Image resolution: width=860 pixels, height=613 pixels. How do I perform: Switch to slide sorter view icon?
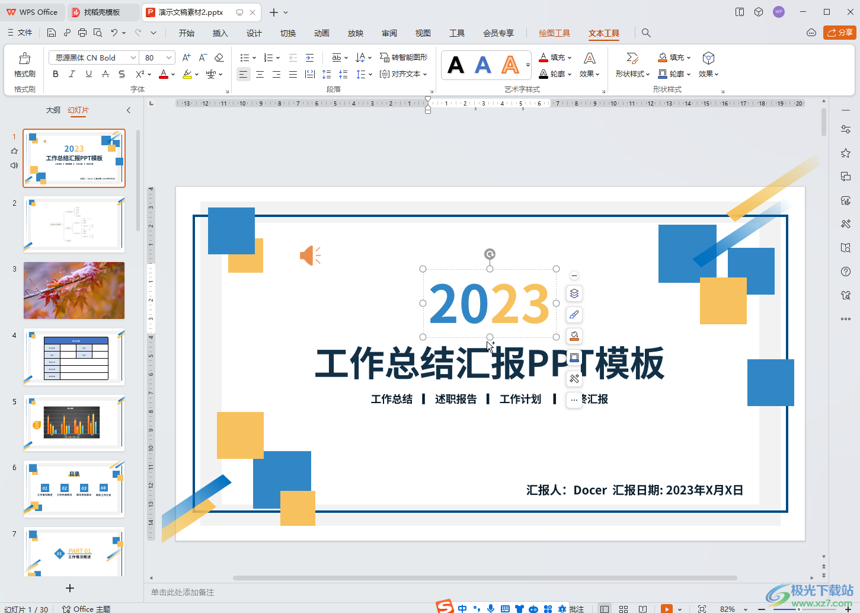(x=624, y=609)
